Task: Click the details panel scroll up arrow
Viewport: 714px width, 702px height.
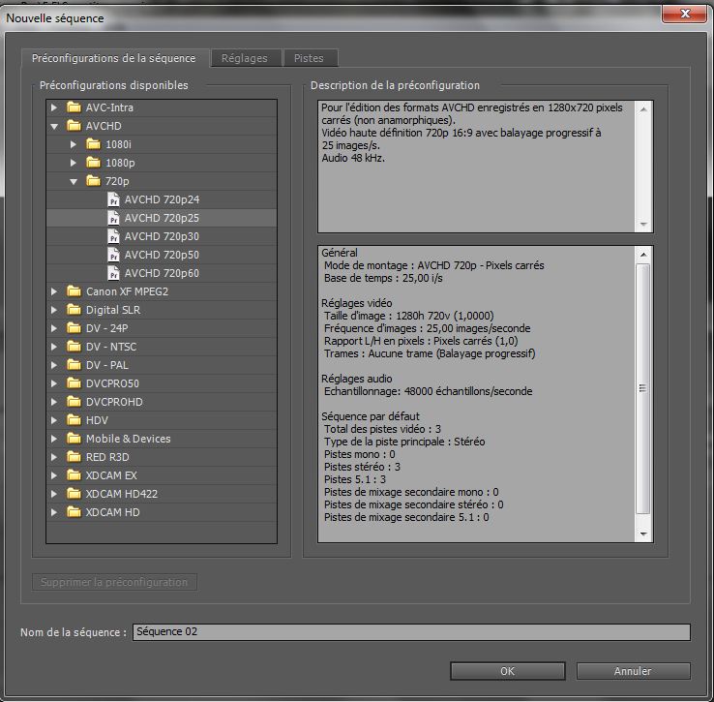Action: coord(643,255)
